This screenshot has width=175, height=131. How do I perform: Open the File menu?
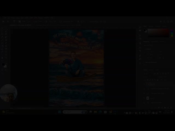pos(5,18)
